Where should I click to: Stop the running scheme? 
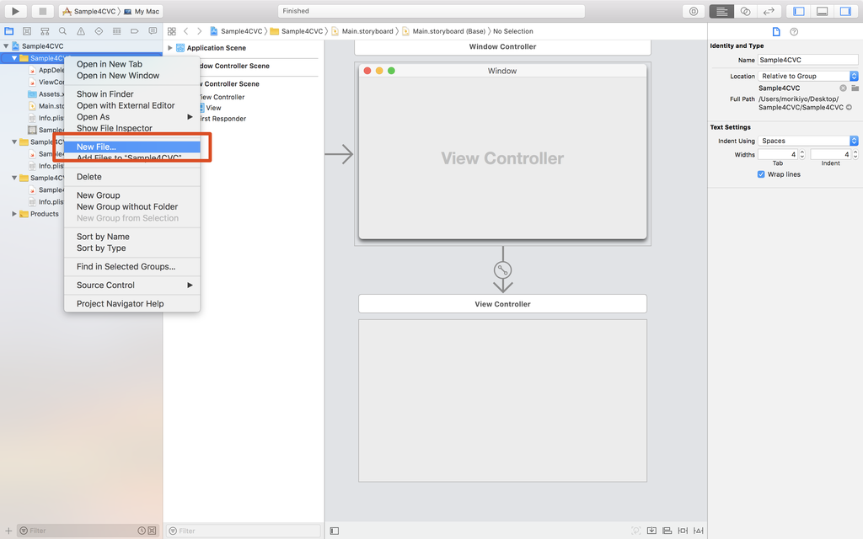coord(42,11)
